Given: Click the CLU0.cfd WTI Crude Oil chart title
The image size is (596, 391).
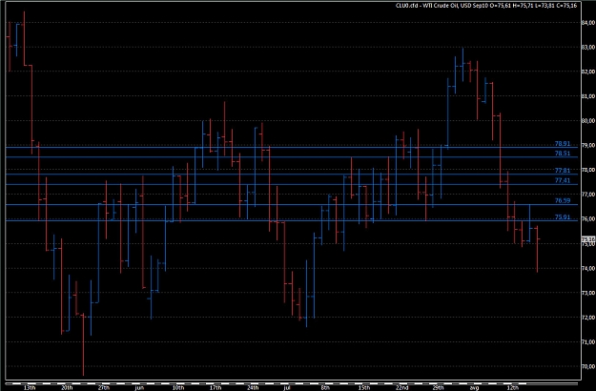Looking at the screenshot, I should (486, 6).
